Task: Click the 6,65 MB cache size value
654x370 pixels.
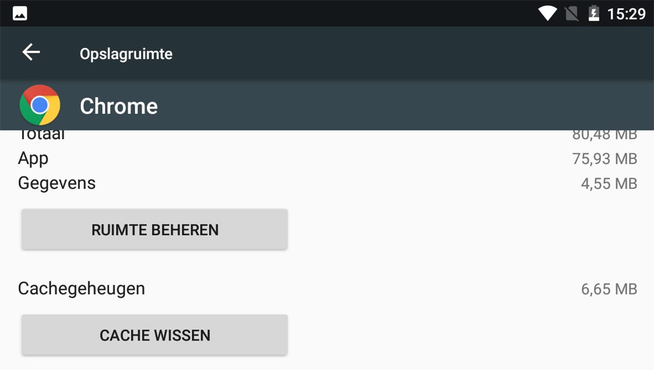Action: click(609, 289)
